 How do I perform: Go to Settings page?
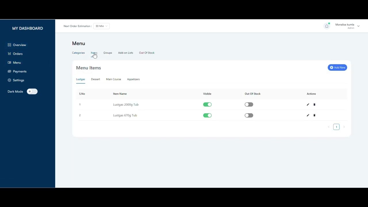click(x=18, y=80)
